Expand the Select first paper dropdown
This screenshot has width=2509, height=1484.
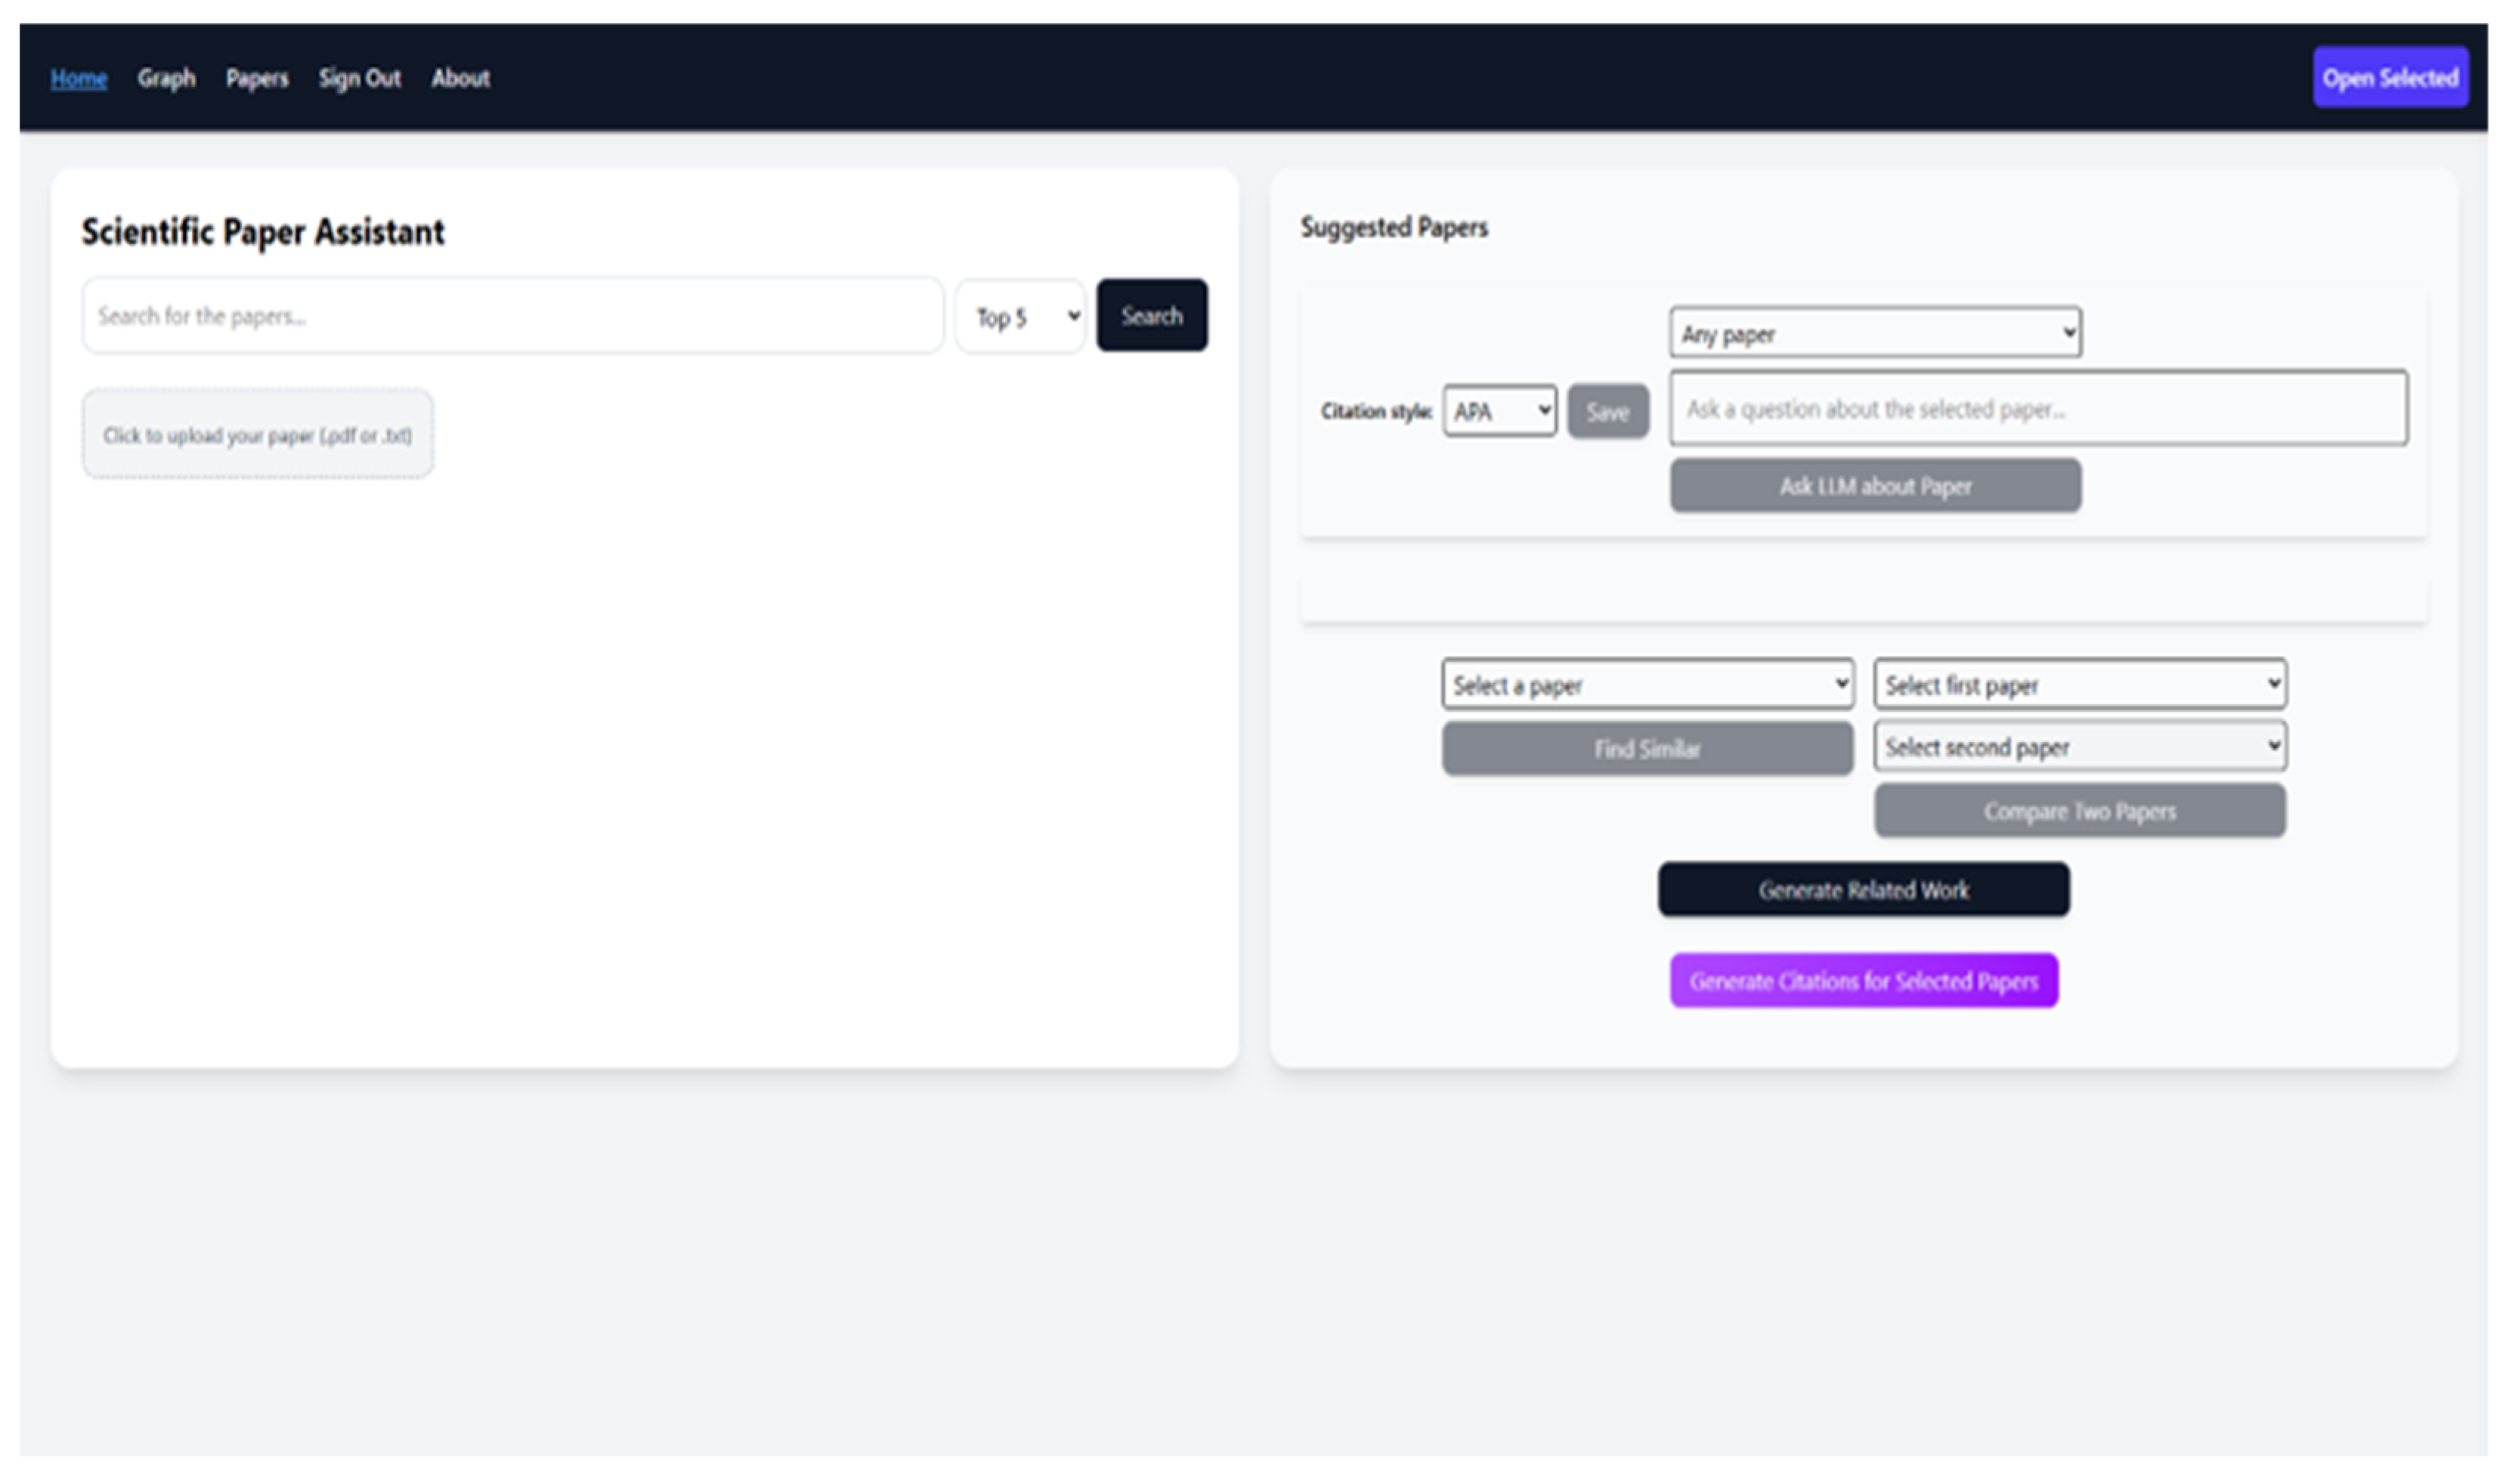pyautogui.click(x=2079, y=685)
